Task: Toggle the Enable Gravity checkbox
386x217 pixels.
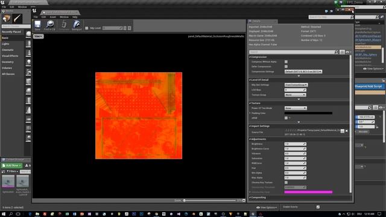Action: point(318,207)
